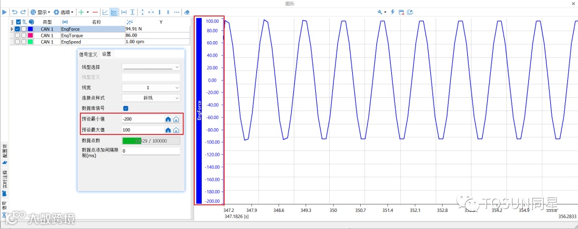Image resolution: width=578 pixels, height=229 pixels.
Task: Open the 配置项 vertical side tab
Action: click(4, 154)
